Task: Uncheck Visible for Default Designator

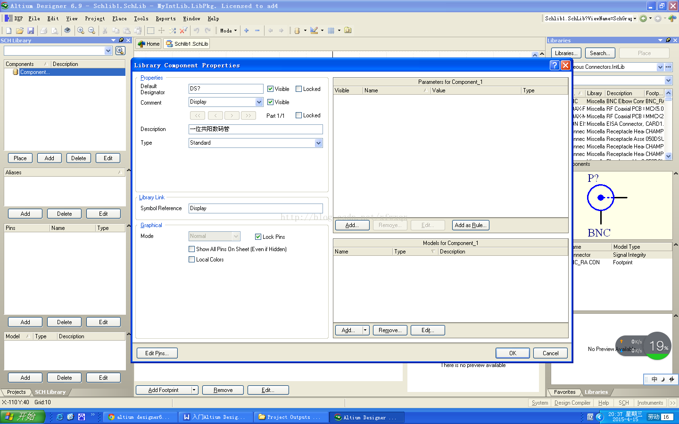Action: coord(270,89)
